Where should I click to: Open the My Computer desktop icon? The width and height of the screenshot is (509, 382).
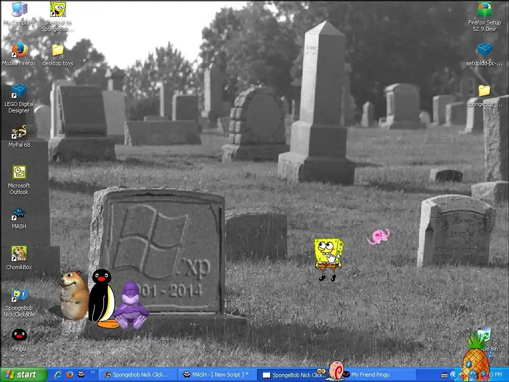pyautogui.click(x=19, y=13)
